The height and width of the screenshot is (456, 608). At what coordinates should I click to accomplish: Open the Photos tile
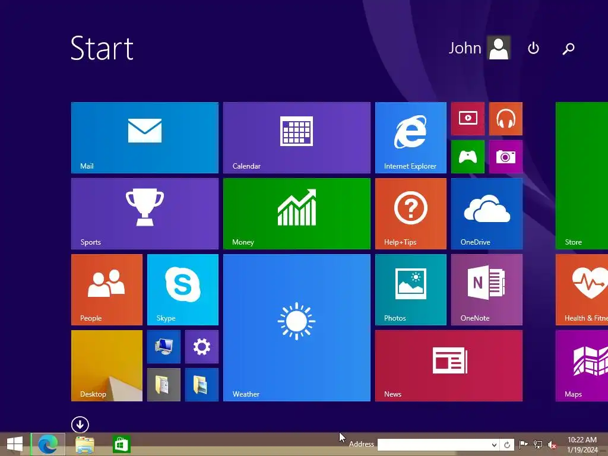411,290
